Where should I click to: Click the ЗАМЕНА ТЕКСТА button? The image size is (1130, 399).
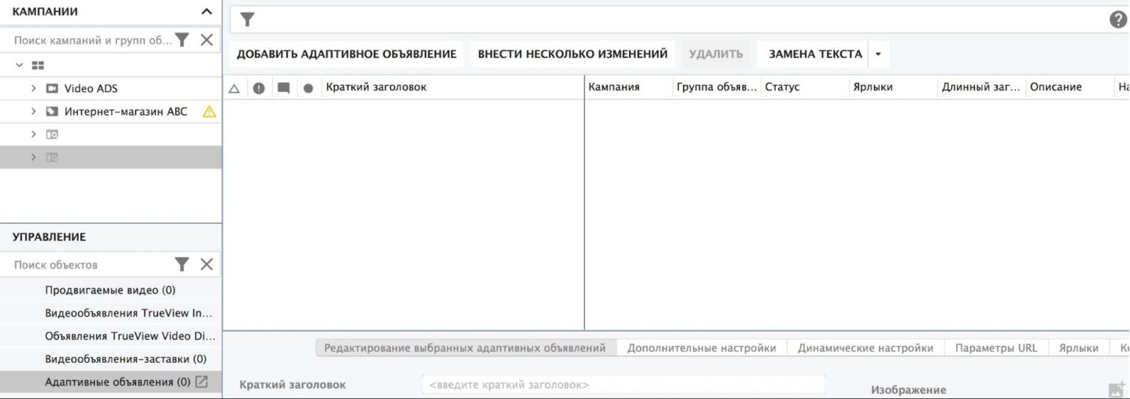[x=815, y=54]
